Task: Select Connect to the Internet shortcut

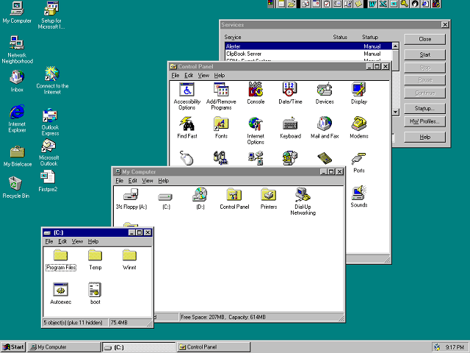Action: click(52, 80)
